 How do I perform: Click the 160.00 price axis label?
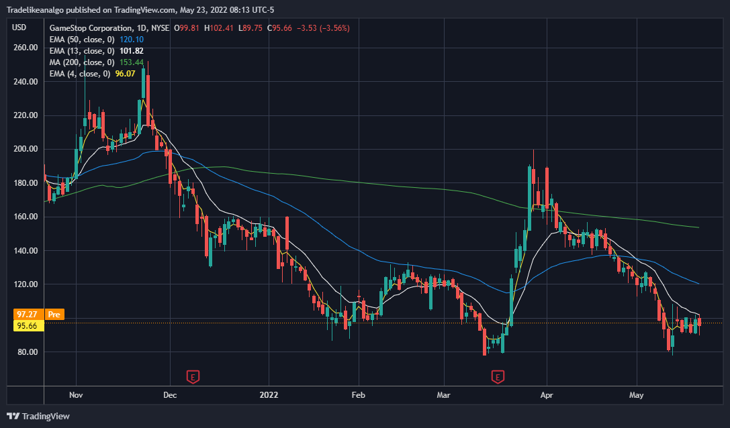[x=27, y=217]
